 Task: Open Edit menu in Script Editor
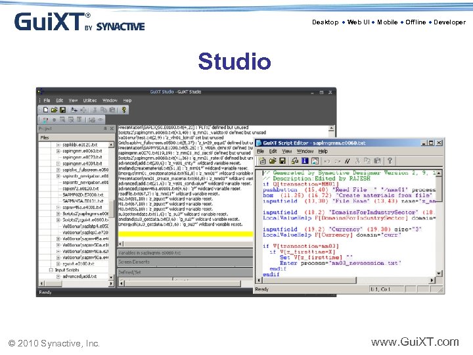pyautogui.click(x=273, y=151)
